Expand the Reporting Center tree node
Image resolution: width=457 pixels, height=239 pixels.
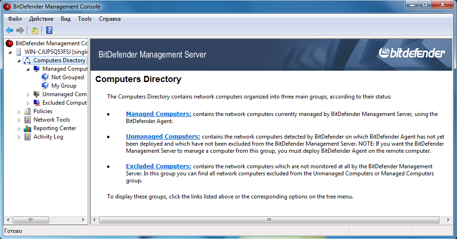[19, 128]
